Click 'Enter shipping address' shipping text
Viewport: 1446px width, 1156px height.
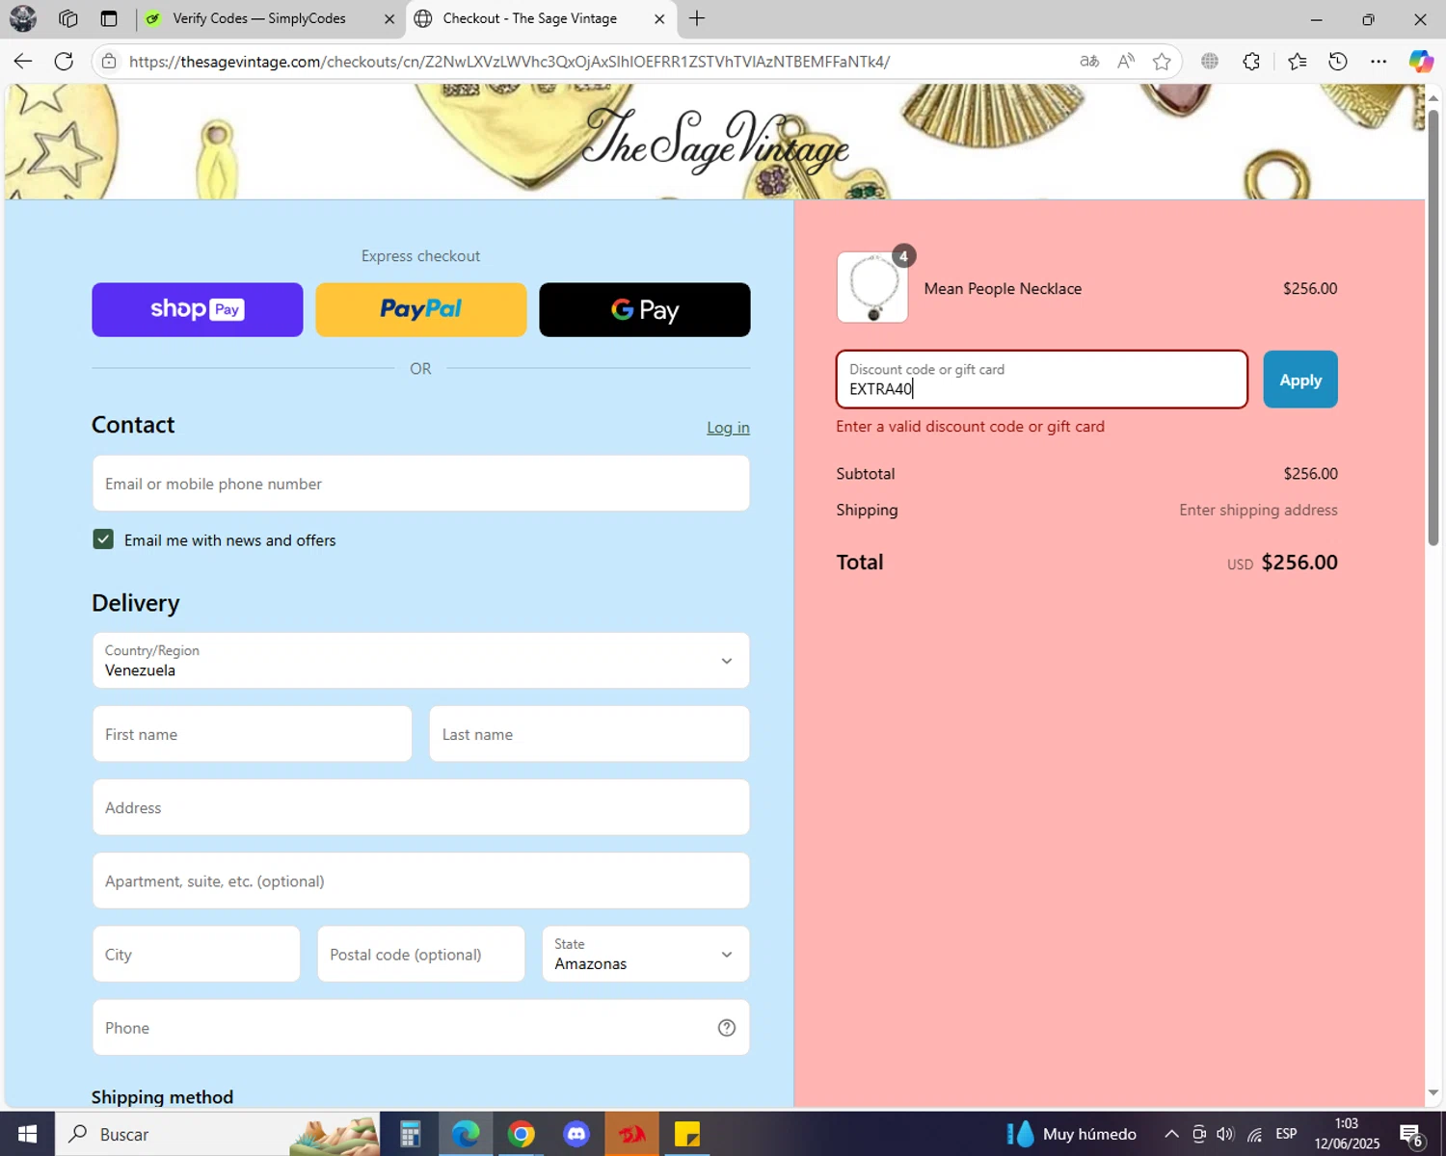[1258, 510]
